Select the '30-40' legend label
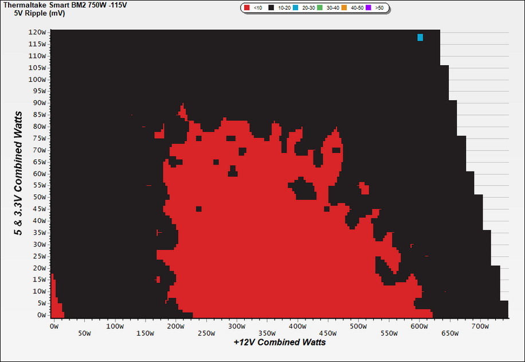Viewport: 525px width, 362px height. (x=333, y=7)
